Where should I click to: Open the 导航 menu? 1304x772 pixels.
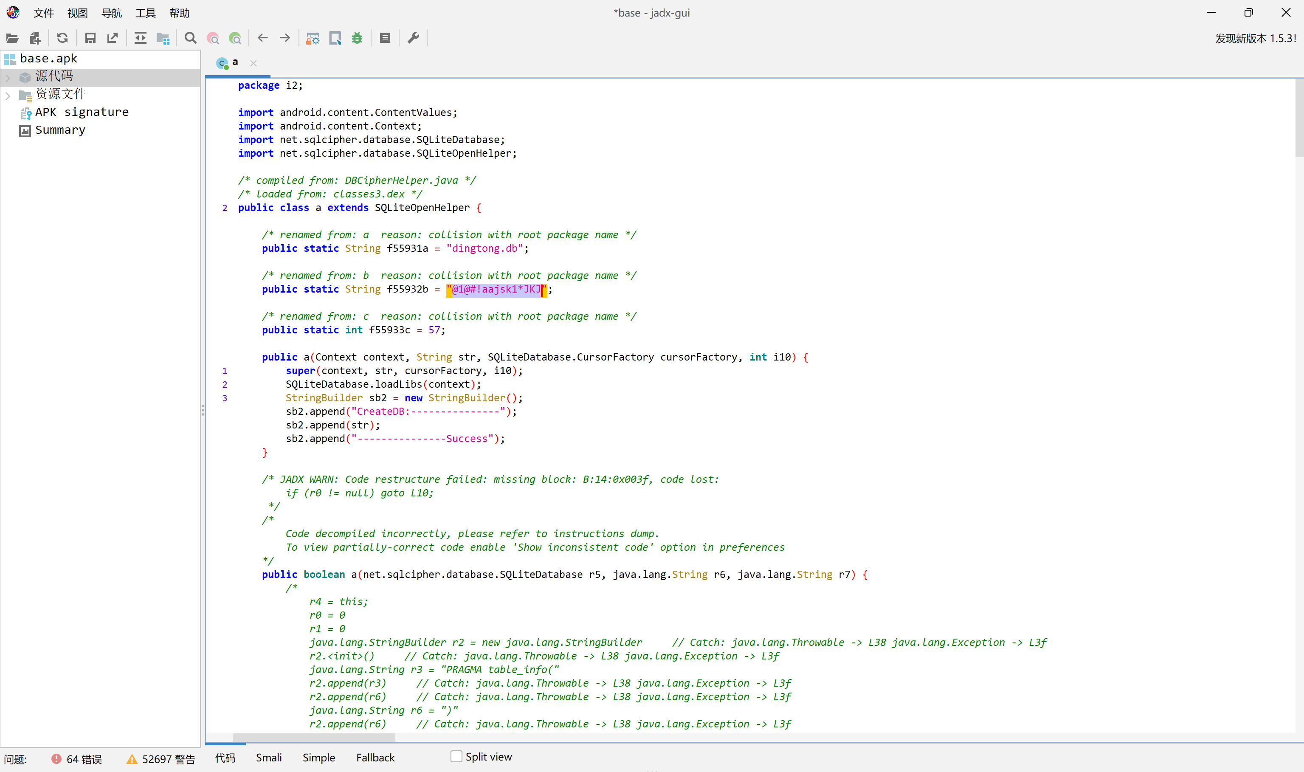[111, 13]
